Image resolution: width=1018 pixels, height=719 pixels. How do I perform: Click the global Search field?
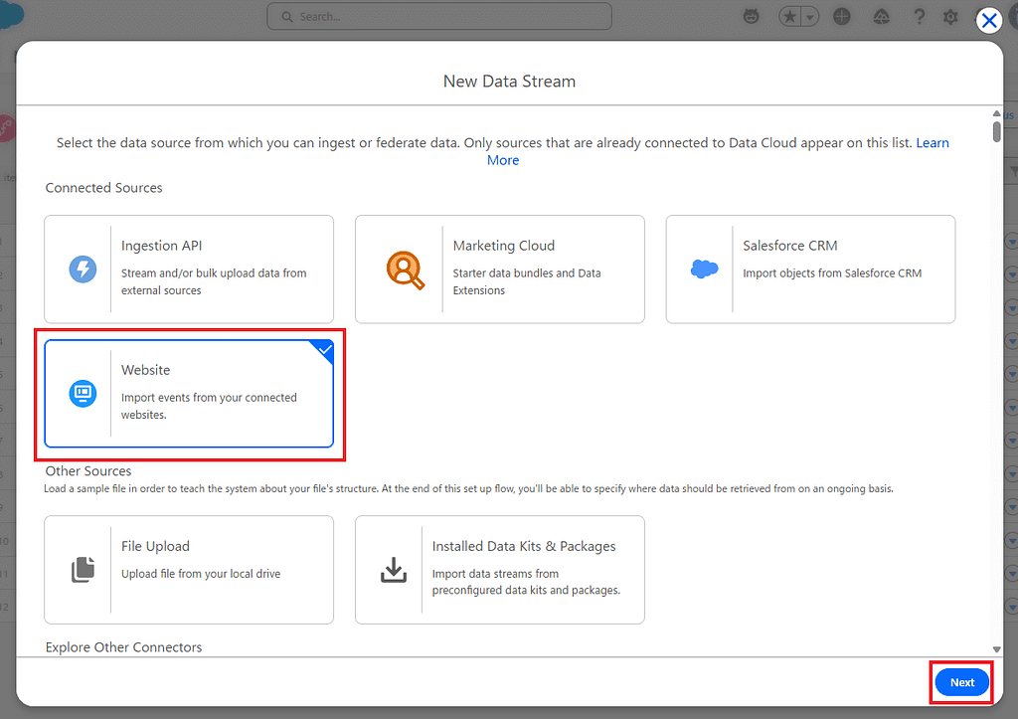(x=439, y=16)
